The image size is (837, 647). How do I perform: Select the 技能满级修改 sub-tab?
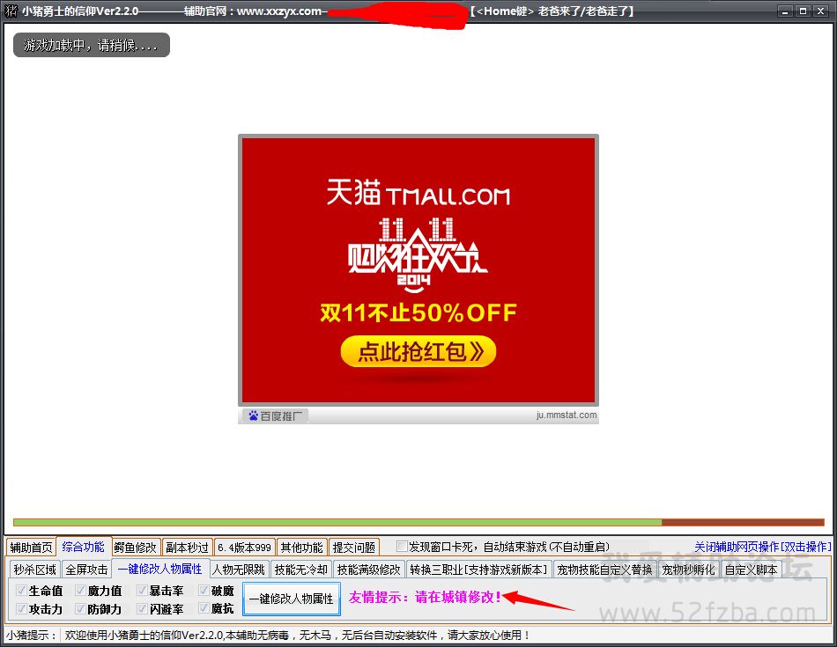click(x=369, y=570)
